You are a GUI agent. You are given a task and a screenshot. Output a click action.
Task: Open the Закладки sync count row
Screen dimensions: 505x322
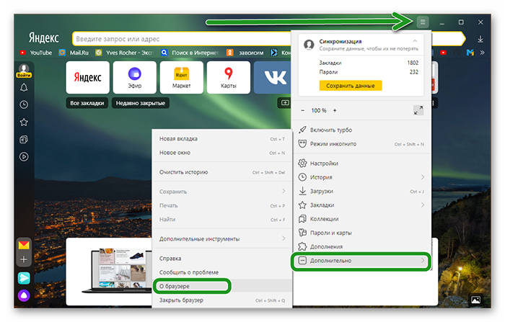369,63
